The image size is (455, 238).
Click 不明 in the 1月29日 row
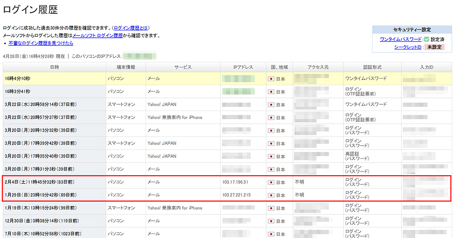coord(299,195)
